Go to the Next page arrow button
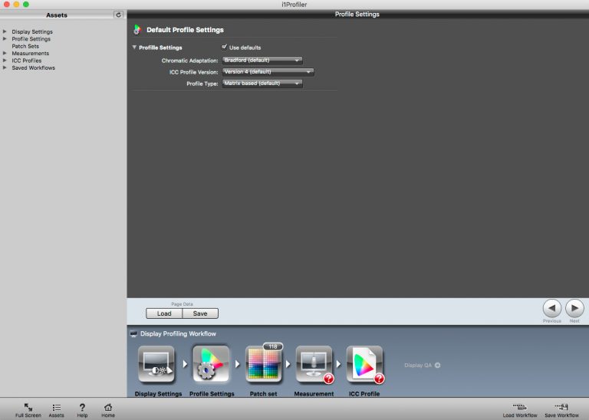 tap(574, 309)
